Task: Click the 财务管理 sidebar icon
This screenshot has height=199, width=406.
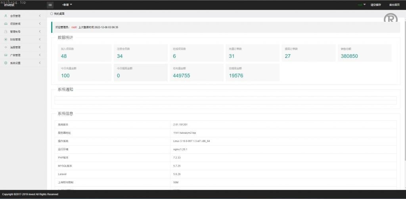Action: point(6,40)
